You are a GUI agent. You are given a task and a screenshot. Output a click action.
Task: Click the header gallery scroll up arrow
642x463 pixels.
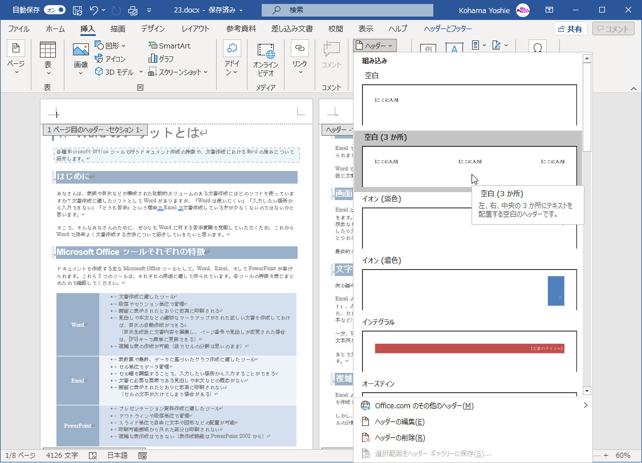click(x=587, y=59)
